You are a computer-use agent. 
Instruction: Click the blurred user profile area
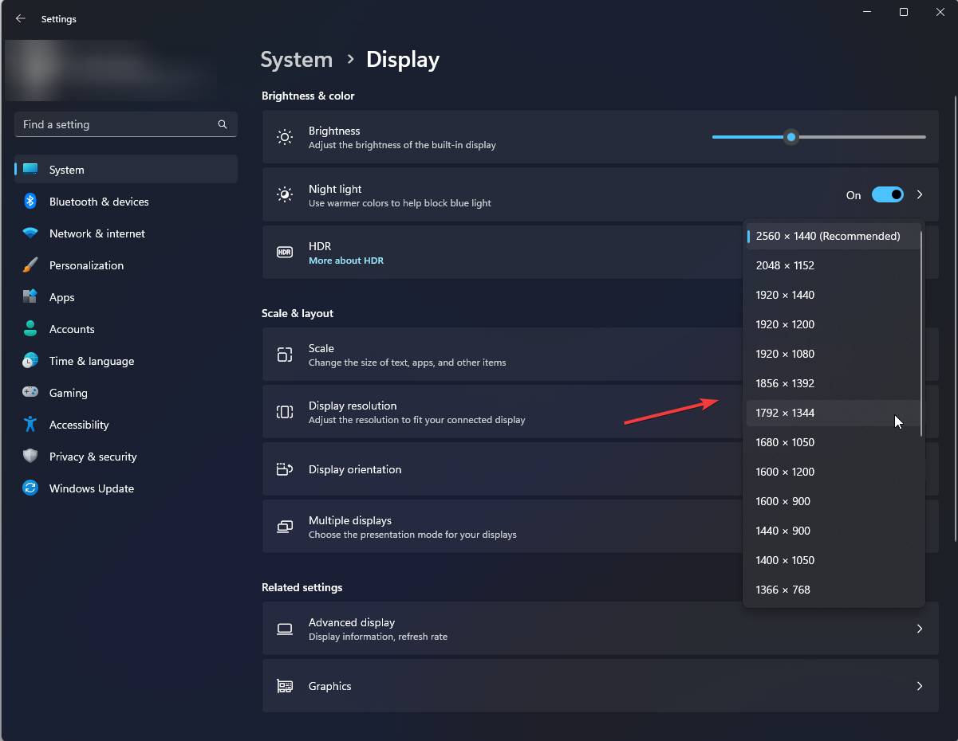tap(112, 70)
